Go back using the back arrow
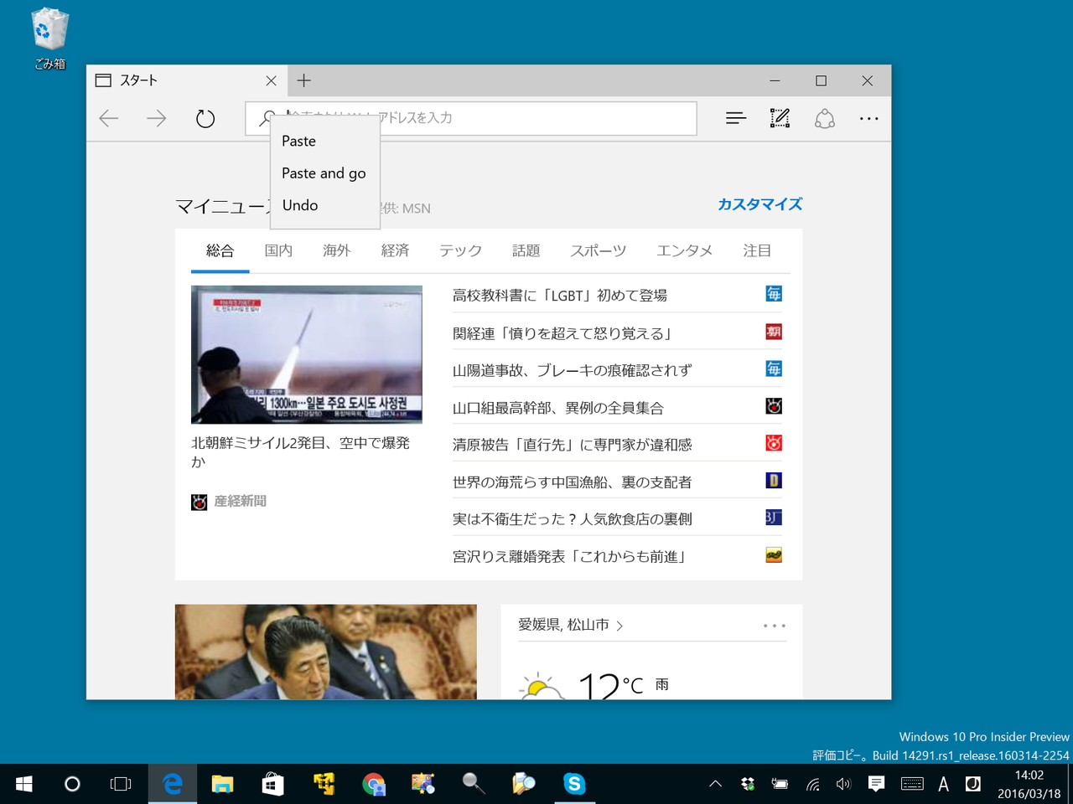 [x=108, y=118]
